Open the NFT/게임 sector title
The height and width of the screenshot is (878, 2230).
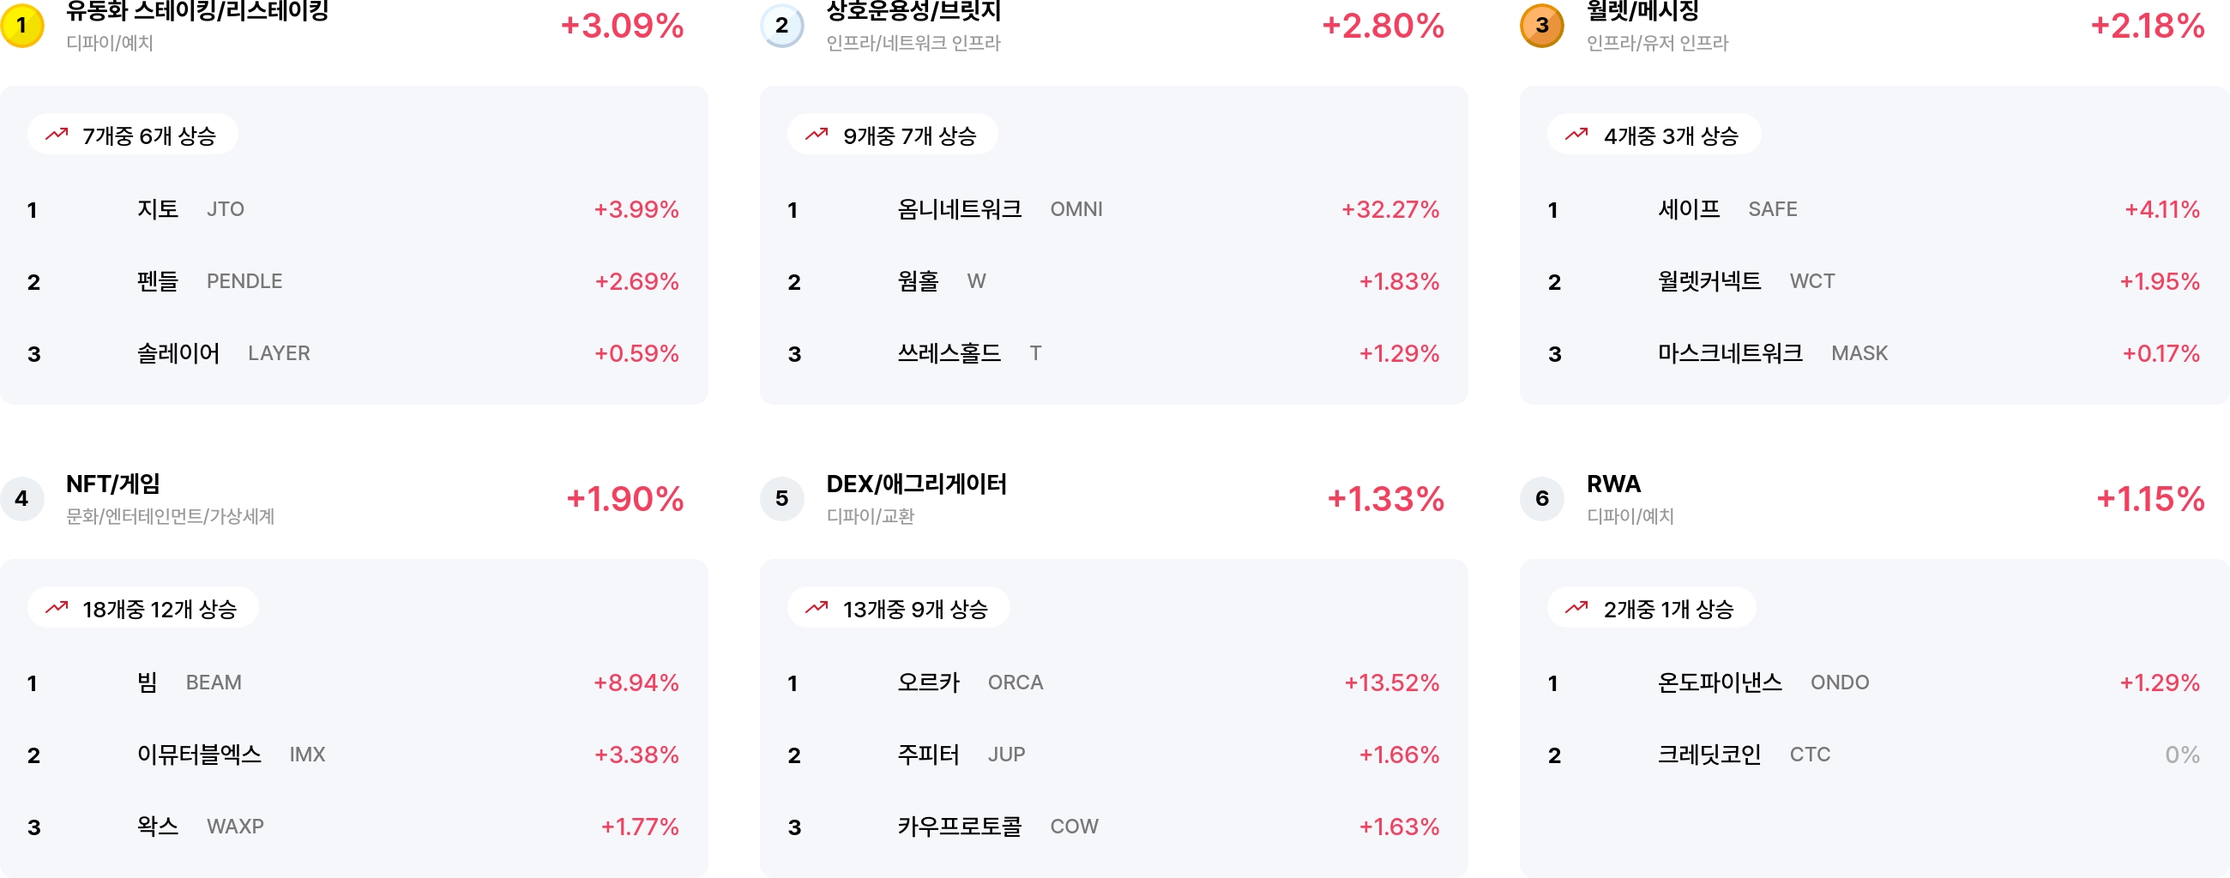tap(113, 484)
